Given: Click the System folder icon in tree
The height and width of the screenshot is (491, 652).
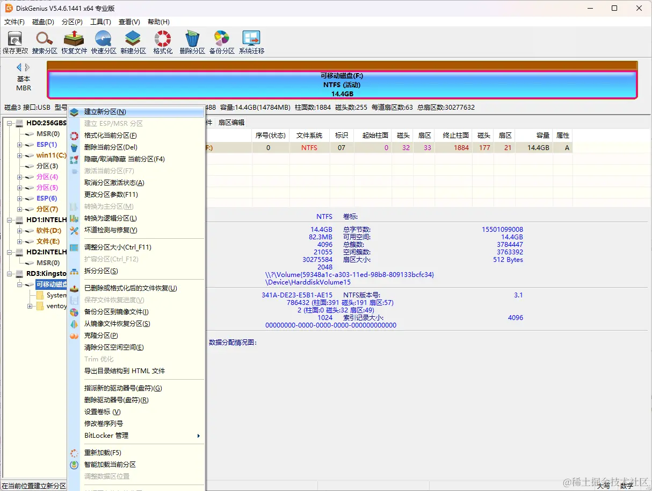Looking at the screenshot, I should click(x=40, y=295).
